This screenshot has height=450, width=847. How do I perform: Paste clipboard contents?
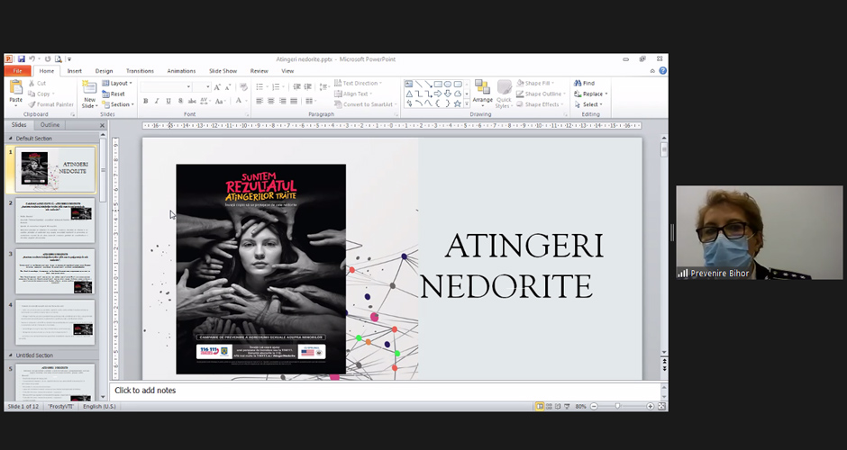15,91
